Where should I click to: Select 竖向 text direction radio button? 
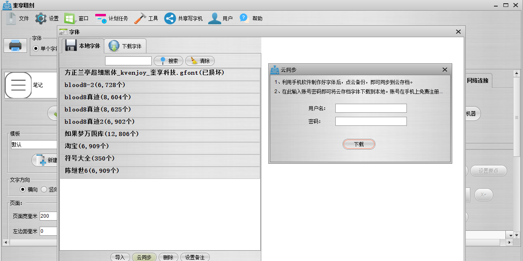tap(44, 190)
